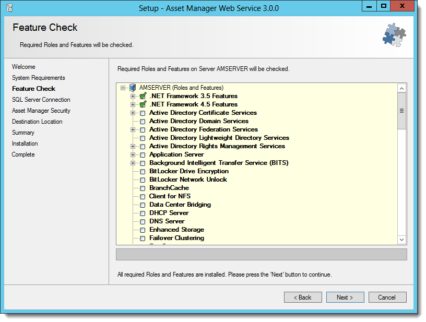The height and width of the screenshot is (322, 426).
Task: Select .NET Framework 3.5 Features label
Action: tap(194, 96)
